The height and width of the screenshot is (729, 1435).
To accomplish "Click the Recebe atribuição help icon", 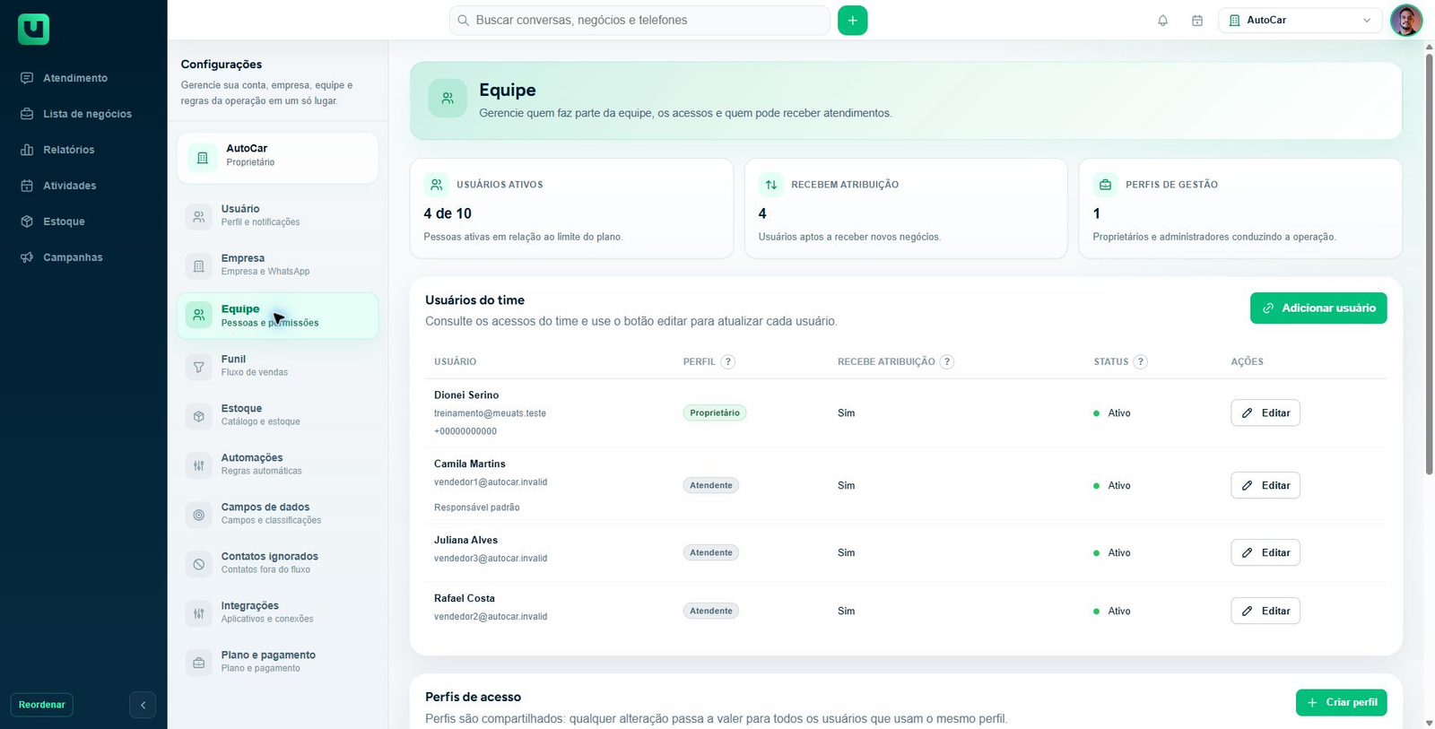I will [x=947, y=361].
